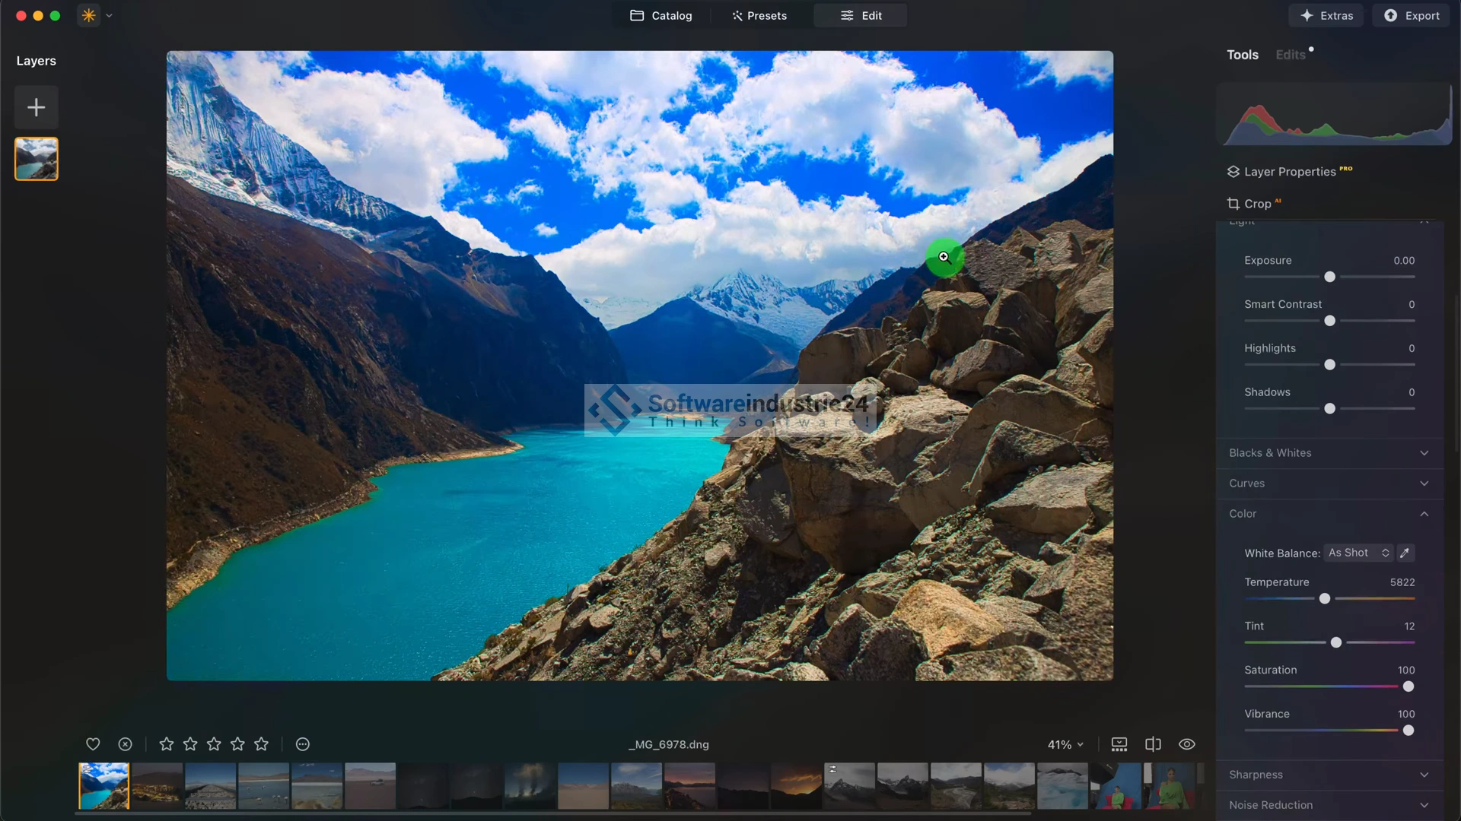
Task: Click the color label circle icon
Action: [x=303, y=744]
